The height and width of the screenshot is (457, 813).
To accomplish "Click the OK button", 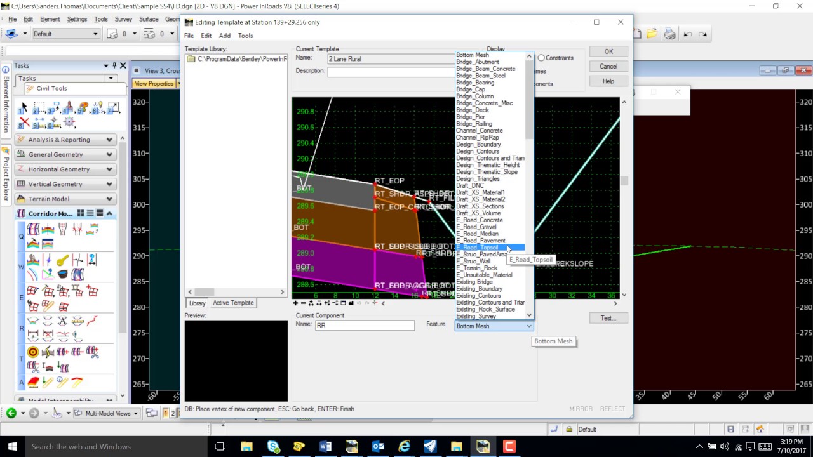I will [608, 51].
